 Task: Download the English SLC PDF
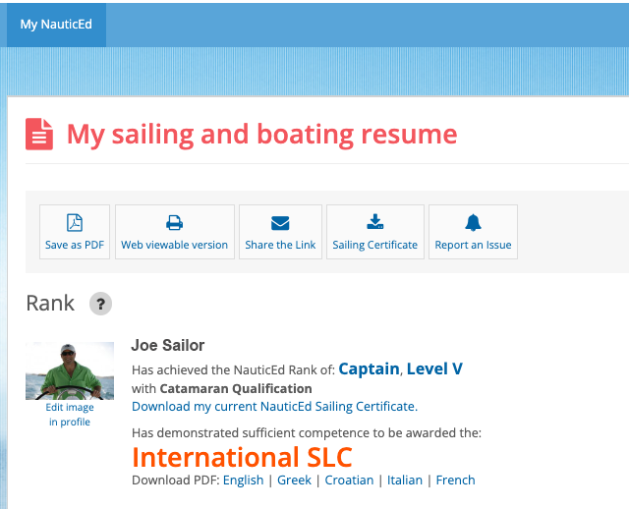coord(244,481)
